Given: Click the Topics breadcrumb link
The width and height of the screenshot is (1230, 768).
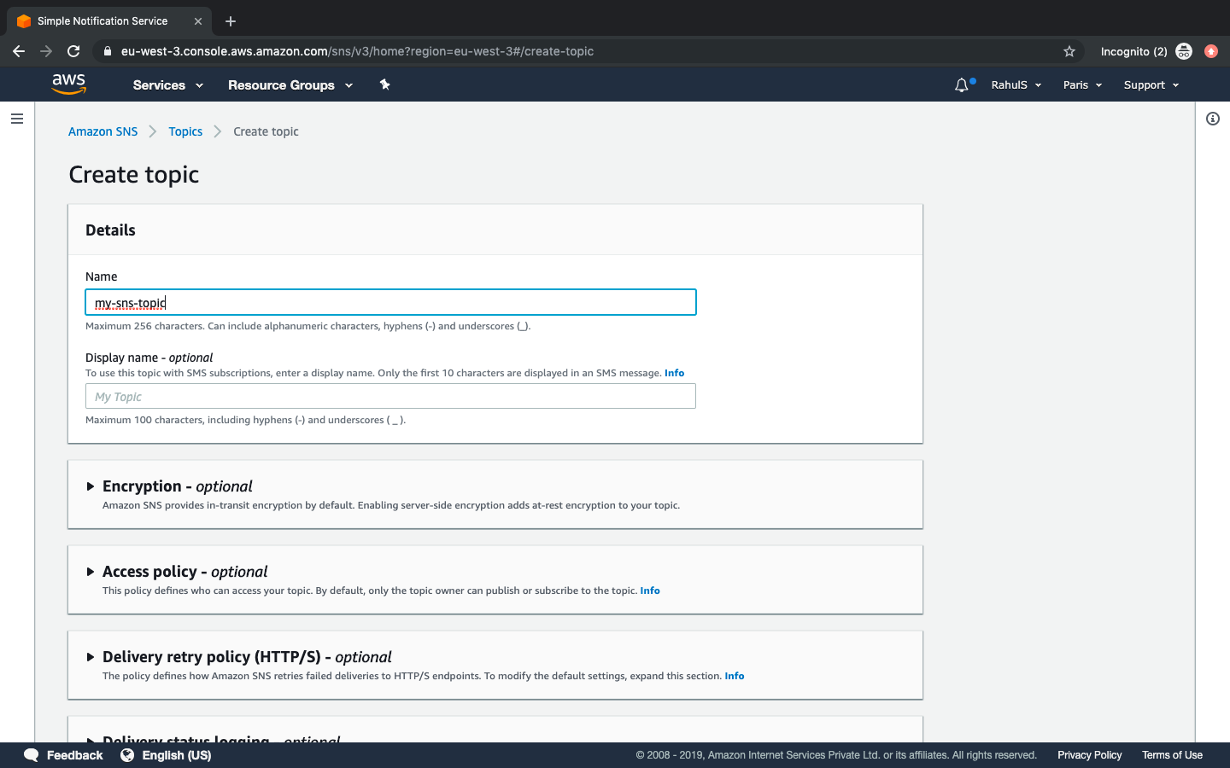Looking at the screenshot, I should (185, 131).
